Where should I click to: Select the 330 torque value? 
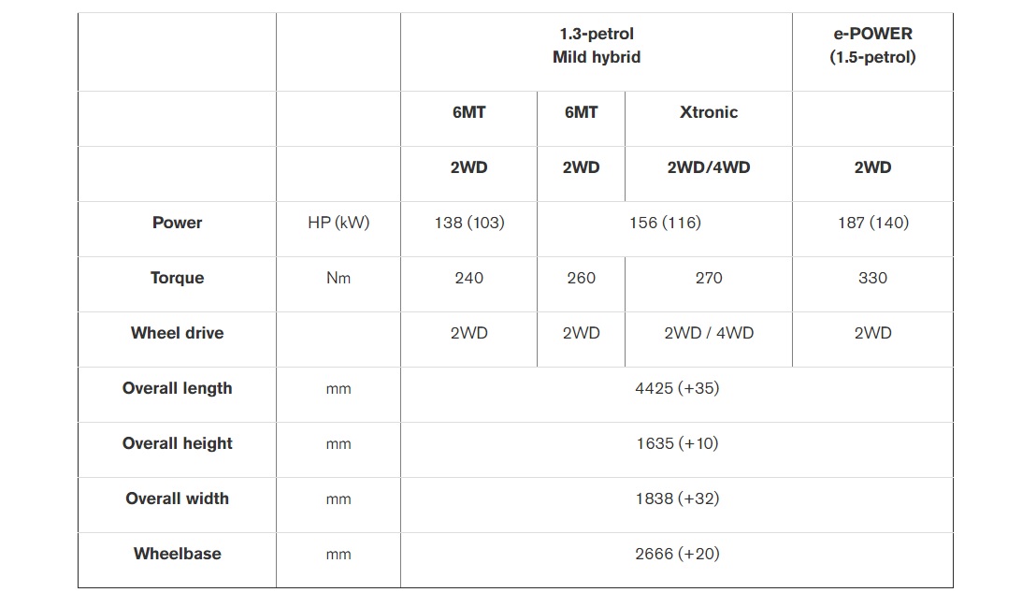(872, 278)
